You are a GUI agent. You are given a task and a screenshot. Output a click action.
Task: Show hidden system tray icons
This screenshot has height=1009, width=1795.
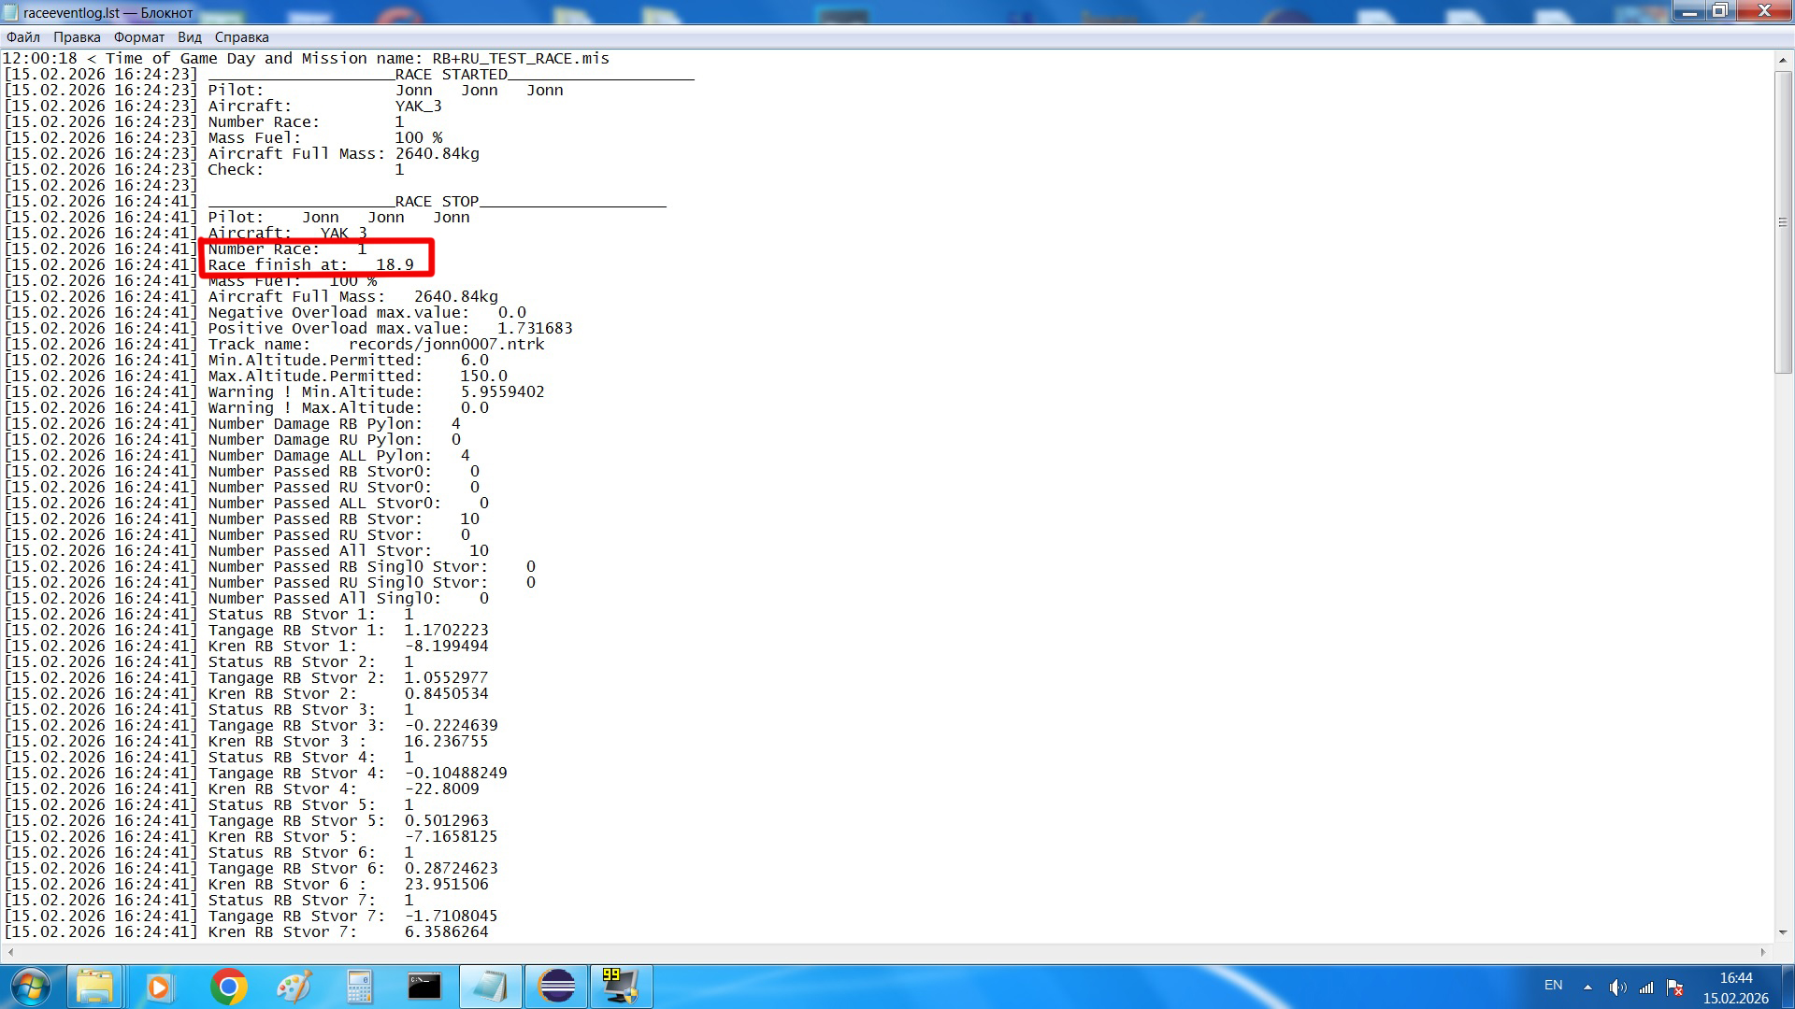point(1587,988)
